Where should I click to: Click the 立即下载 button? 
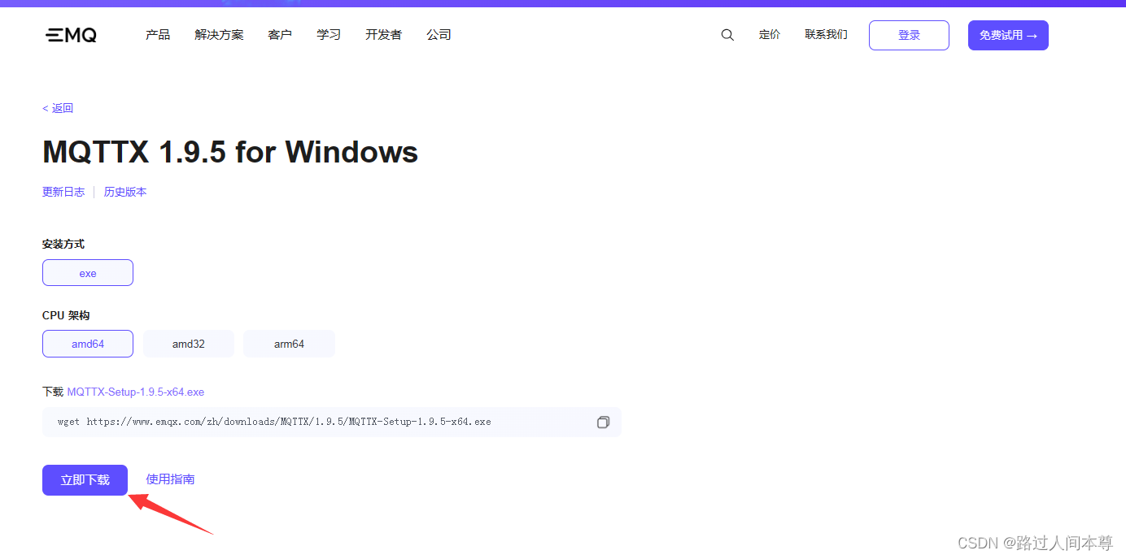(85, 480)
